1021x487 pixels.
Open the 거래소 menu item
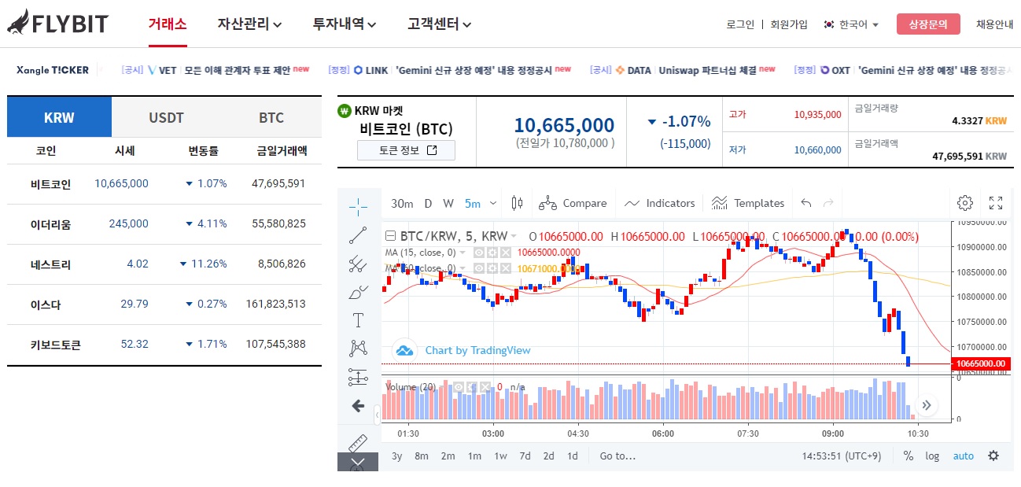(167, 24)
